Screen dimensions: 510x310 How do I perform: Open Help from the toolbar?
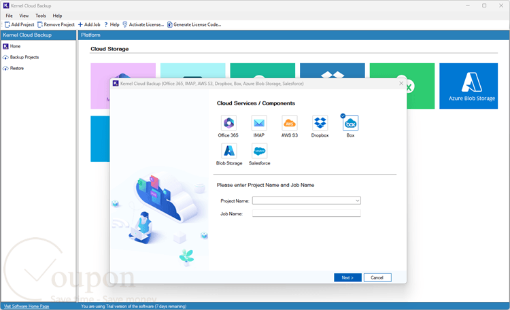click(x=112, y=24)
